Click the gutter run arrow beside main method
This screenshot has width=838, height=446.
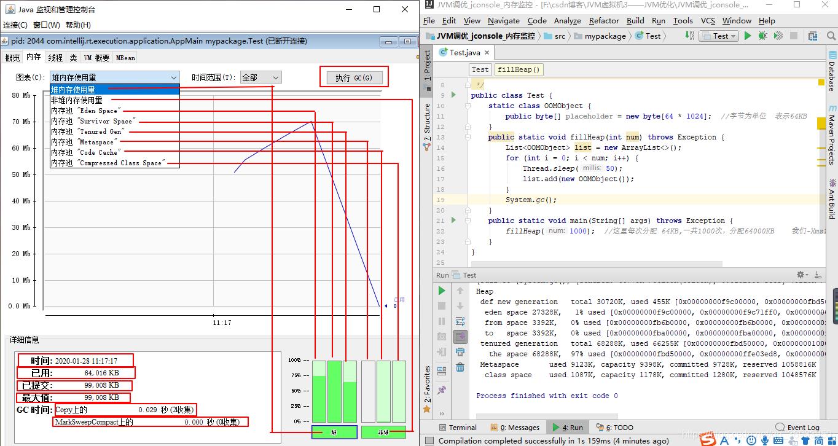coord(453,220)
